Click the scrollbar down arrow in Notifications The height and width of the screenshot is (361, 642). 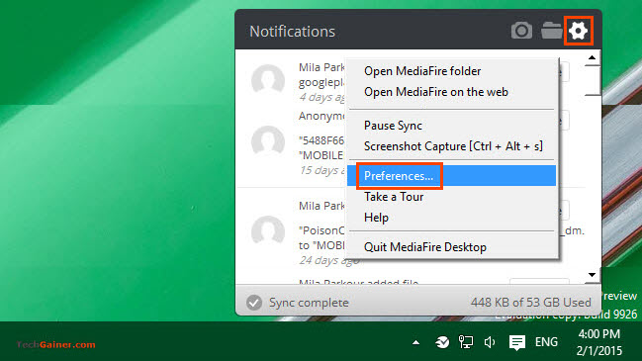point(593,275)
